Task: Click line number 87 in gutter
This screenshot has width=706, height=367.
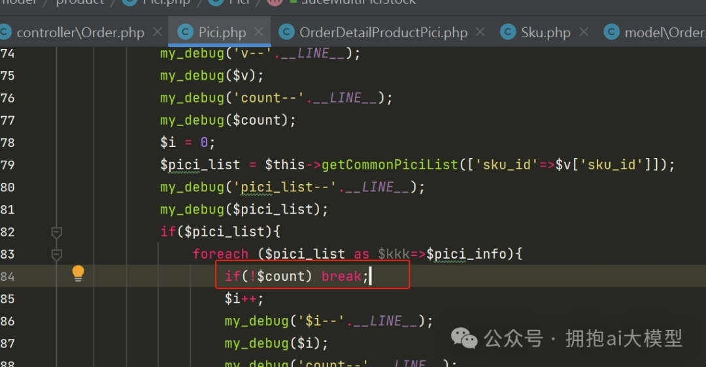Action: click(7, 343)
